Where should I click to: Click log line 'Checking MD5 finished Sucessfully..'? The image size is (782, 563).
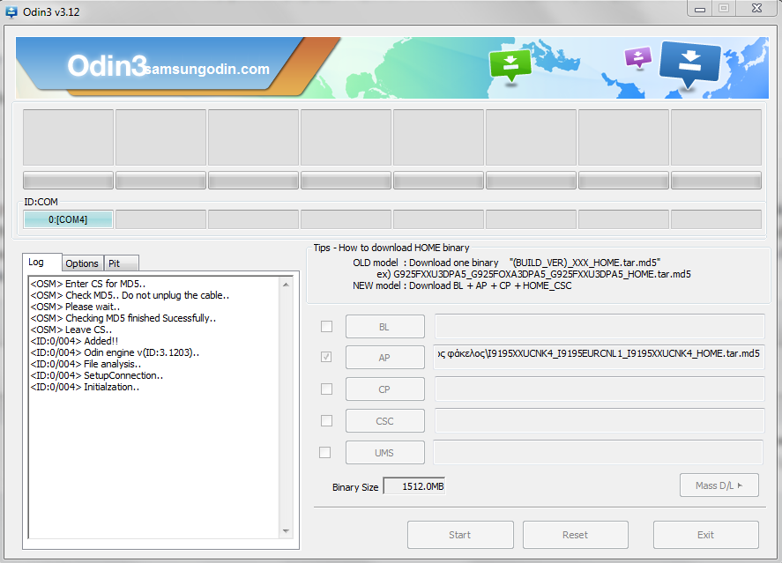[x=123, y=318]
